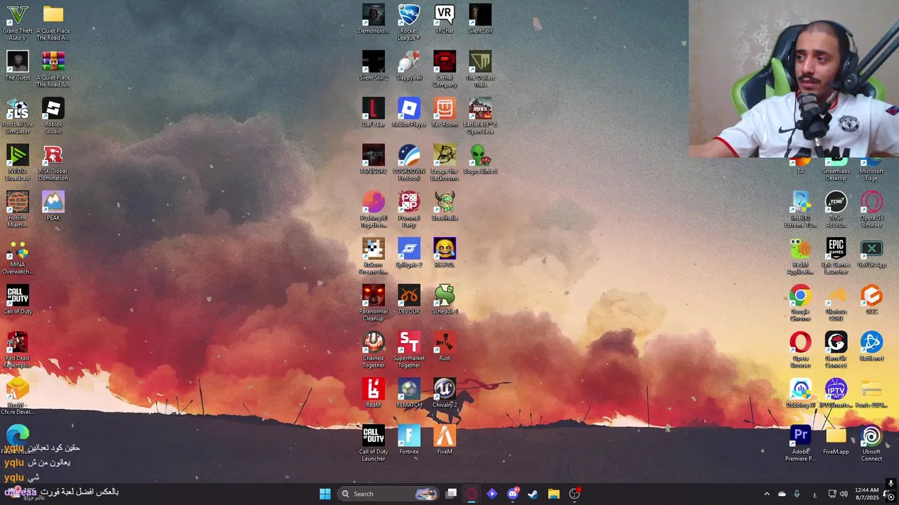This screenshot has height=505, width=899.
Task: Select the Ubisoft Connect icon
Action: click(x=872, y=444)
